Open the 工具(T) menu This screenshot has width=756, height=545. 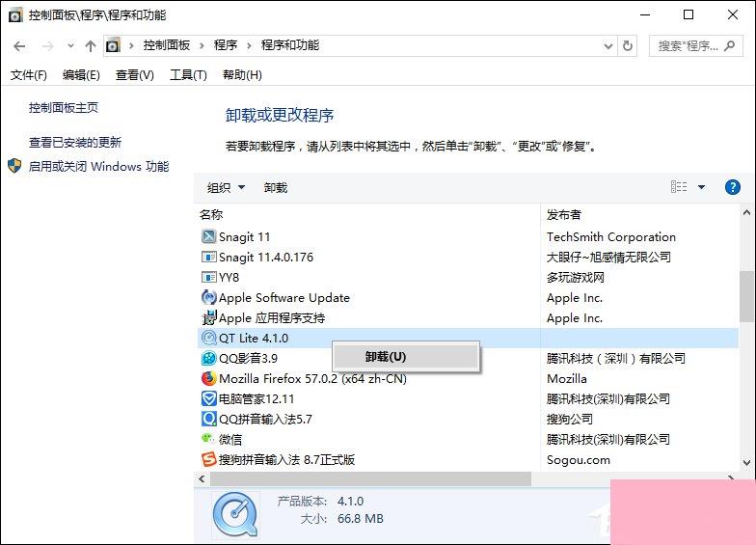(x=188, y=75)
